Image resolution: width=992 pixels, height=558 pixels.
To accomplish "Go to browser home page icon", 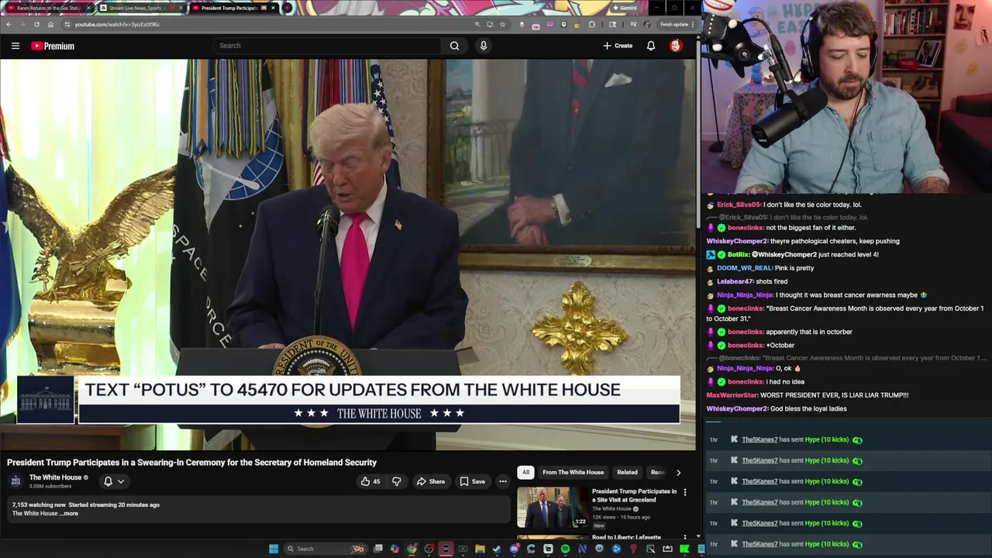I will coord(50,24).
